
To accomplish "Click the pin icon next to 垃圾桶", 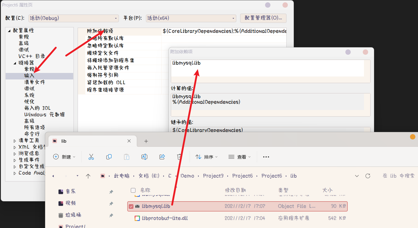I will tap(111, 215).
